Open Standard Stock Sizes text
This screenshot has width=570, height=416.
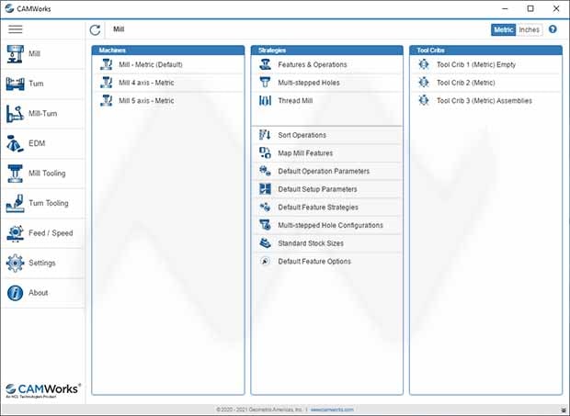311,243
